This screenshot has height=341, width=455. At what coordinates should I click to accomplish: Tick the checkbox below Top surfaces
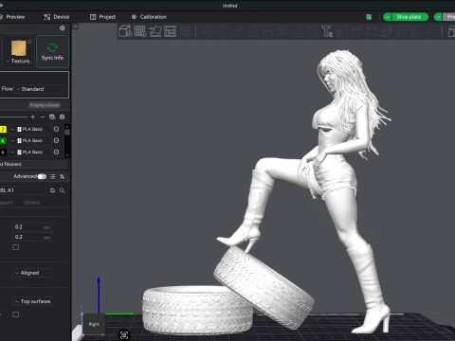click(16, 314)
